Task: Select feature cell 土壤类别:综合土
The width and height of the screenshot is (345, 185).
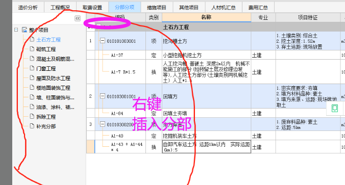Action: (308, 41)
